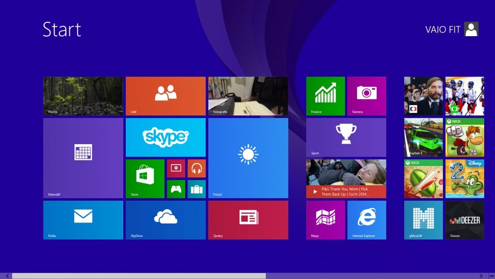Click the user account avatar picture
The image size is (495, 279).
tap(471, 29)
